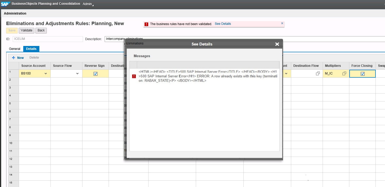Click the Multipliers column header
The width and height of the screenshot is (385, 187).
click(x=336, y=66)
